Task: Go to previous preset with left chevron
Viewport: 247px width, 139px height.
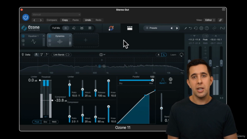Action: tap(34, 20)
